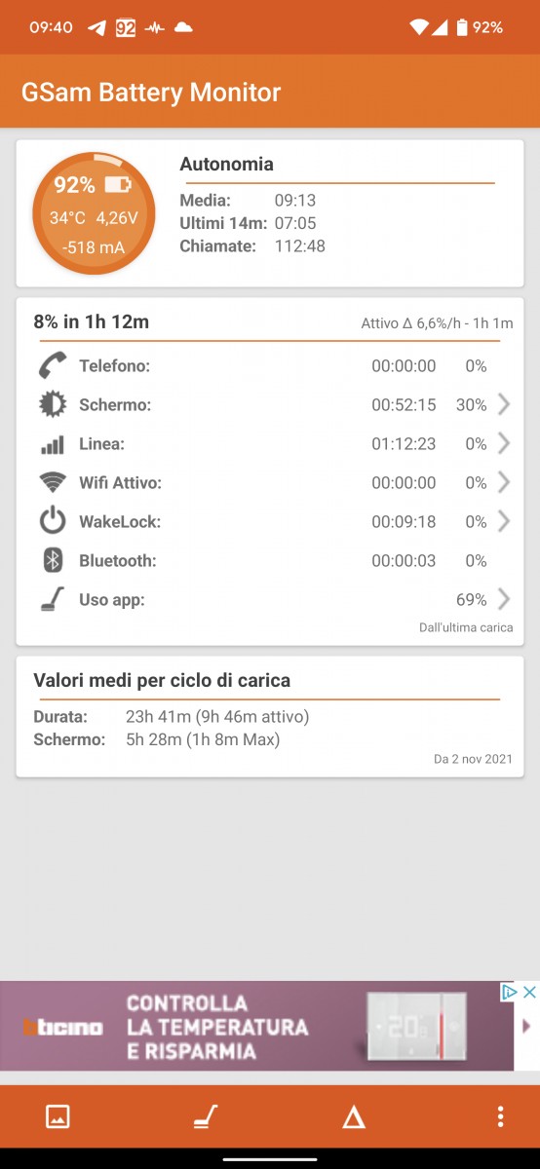The height and width of the screenshot is (1169, 540).
Task: Expand WakeLock details chevron
Action: 504,521
